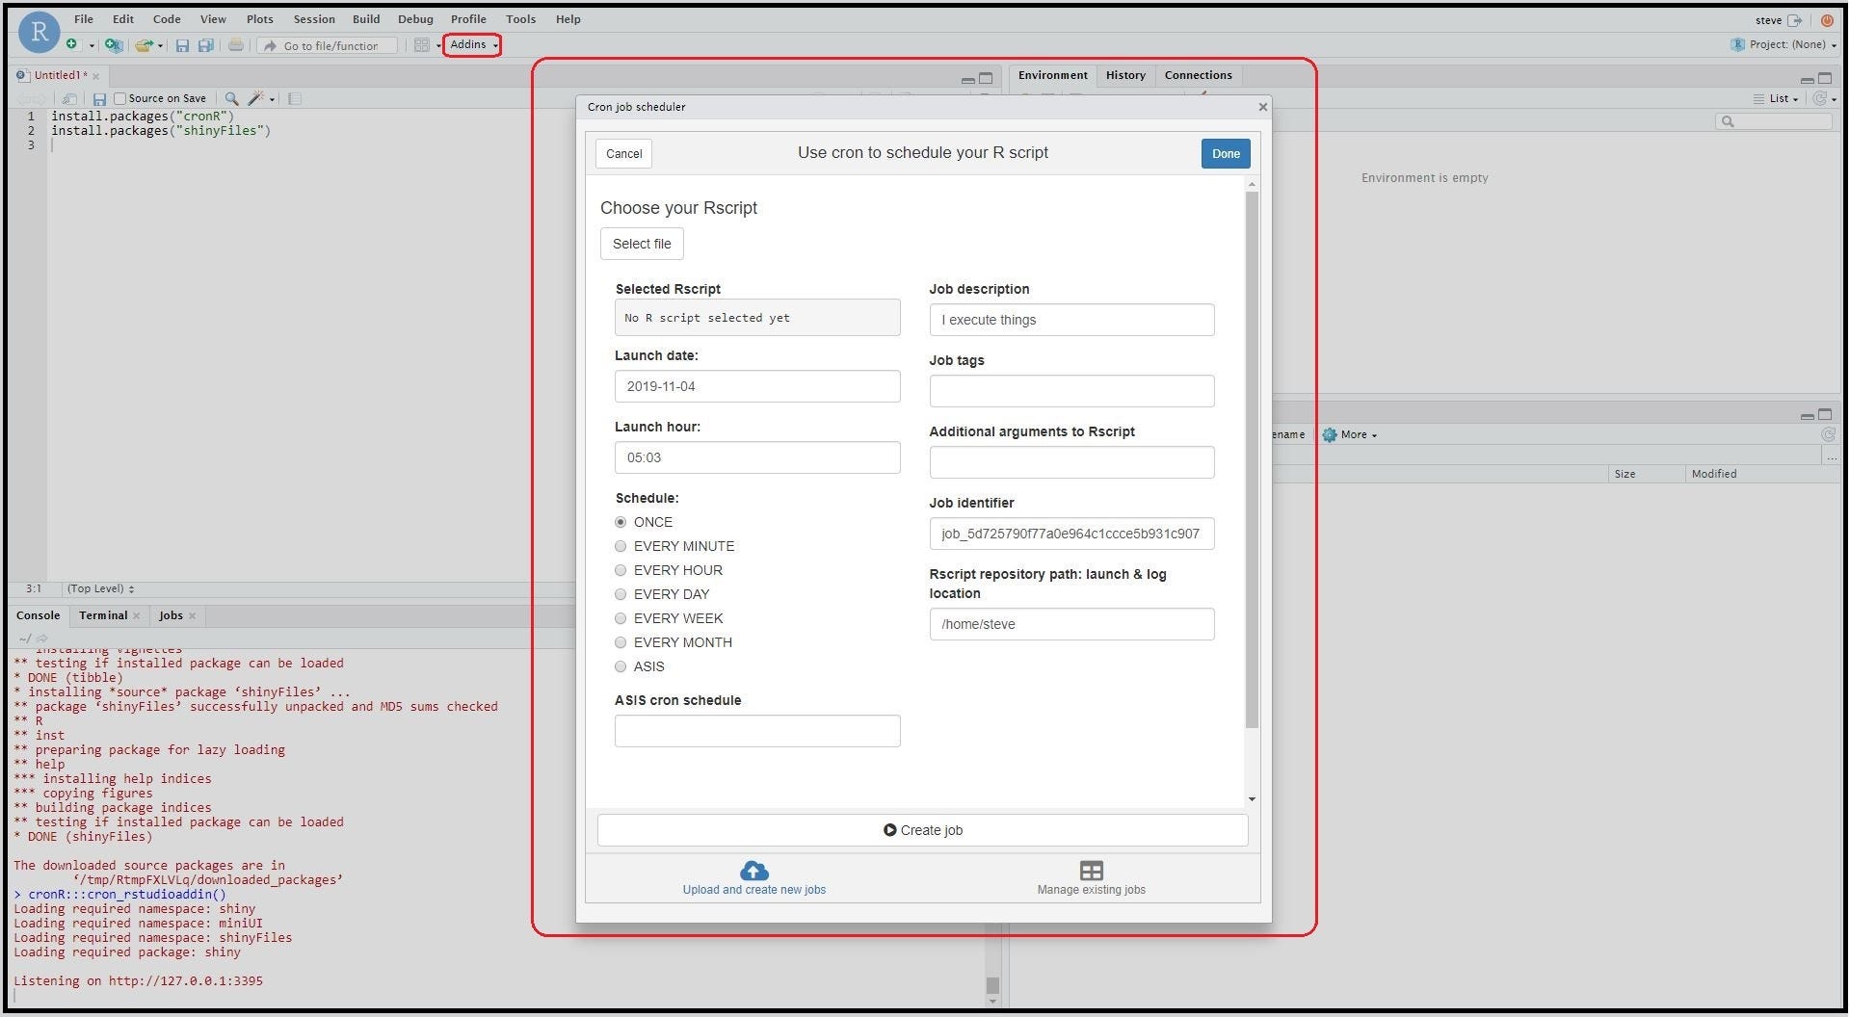Open the File menu
The width and height of the screenshot is (1850, 1017).
point(84,19)
